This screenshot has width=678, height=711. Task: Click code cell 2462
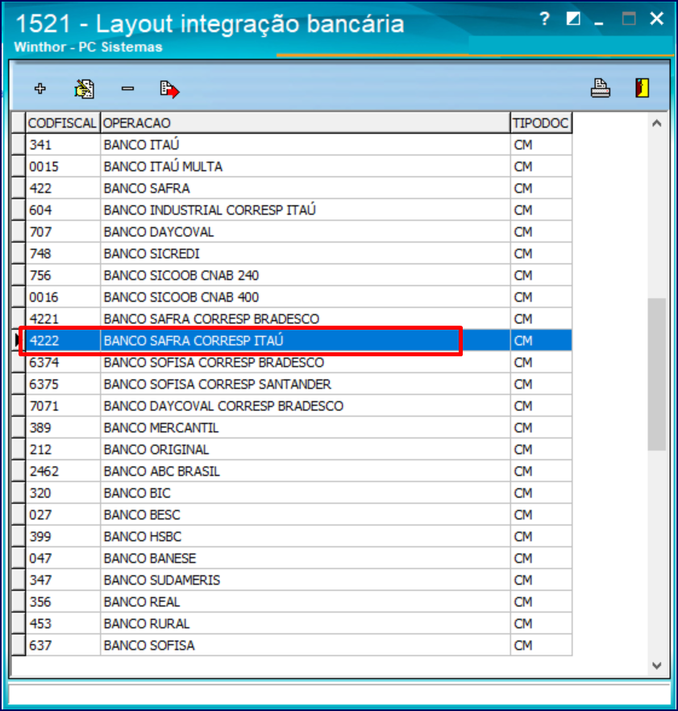tap(63, 471)
